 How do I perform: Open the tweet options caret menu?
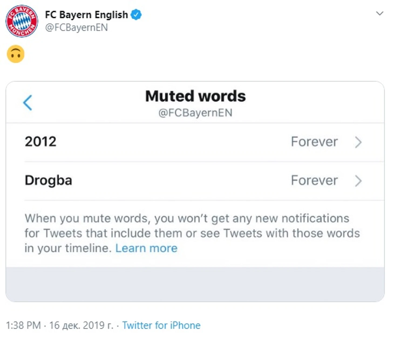[380, 13]
